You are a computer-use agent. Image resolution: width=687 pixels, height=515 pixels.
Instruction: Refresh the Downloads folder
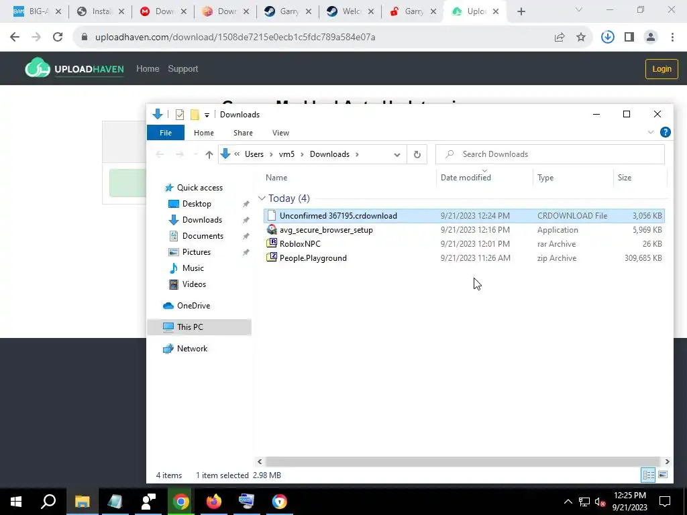[417, 154]
